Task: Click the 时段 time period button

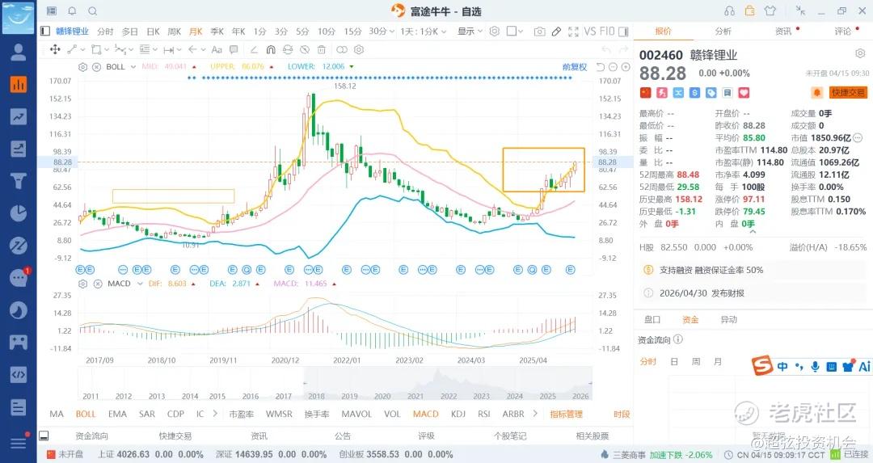Action: [622, 414]
